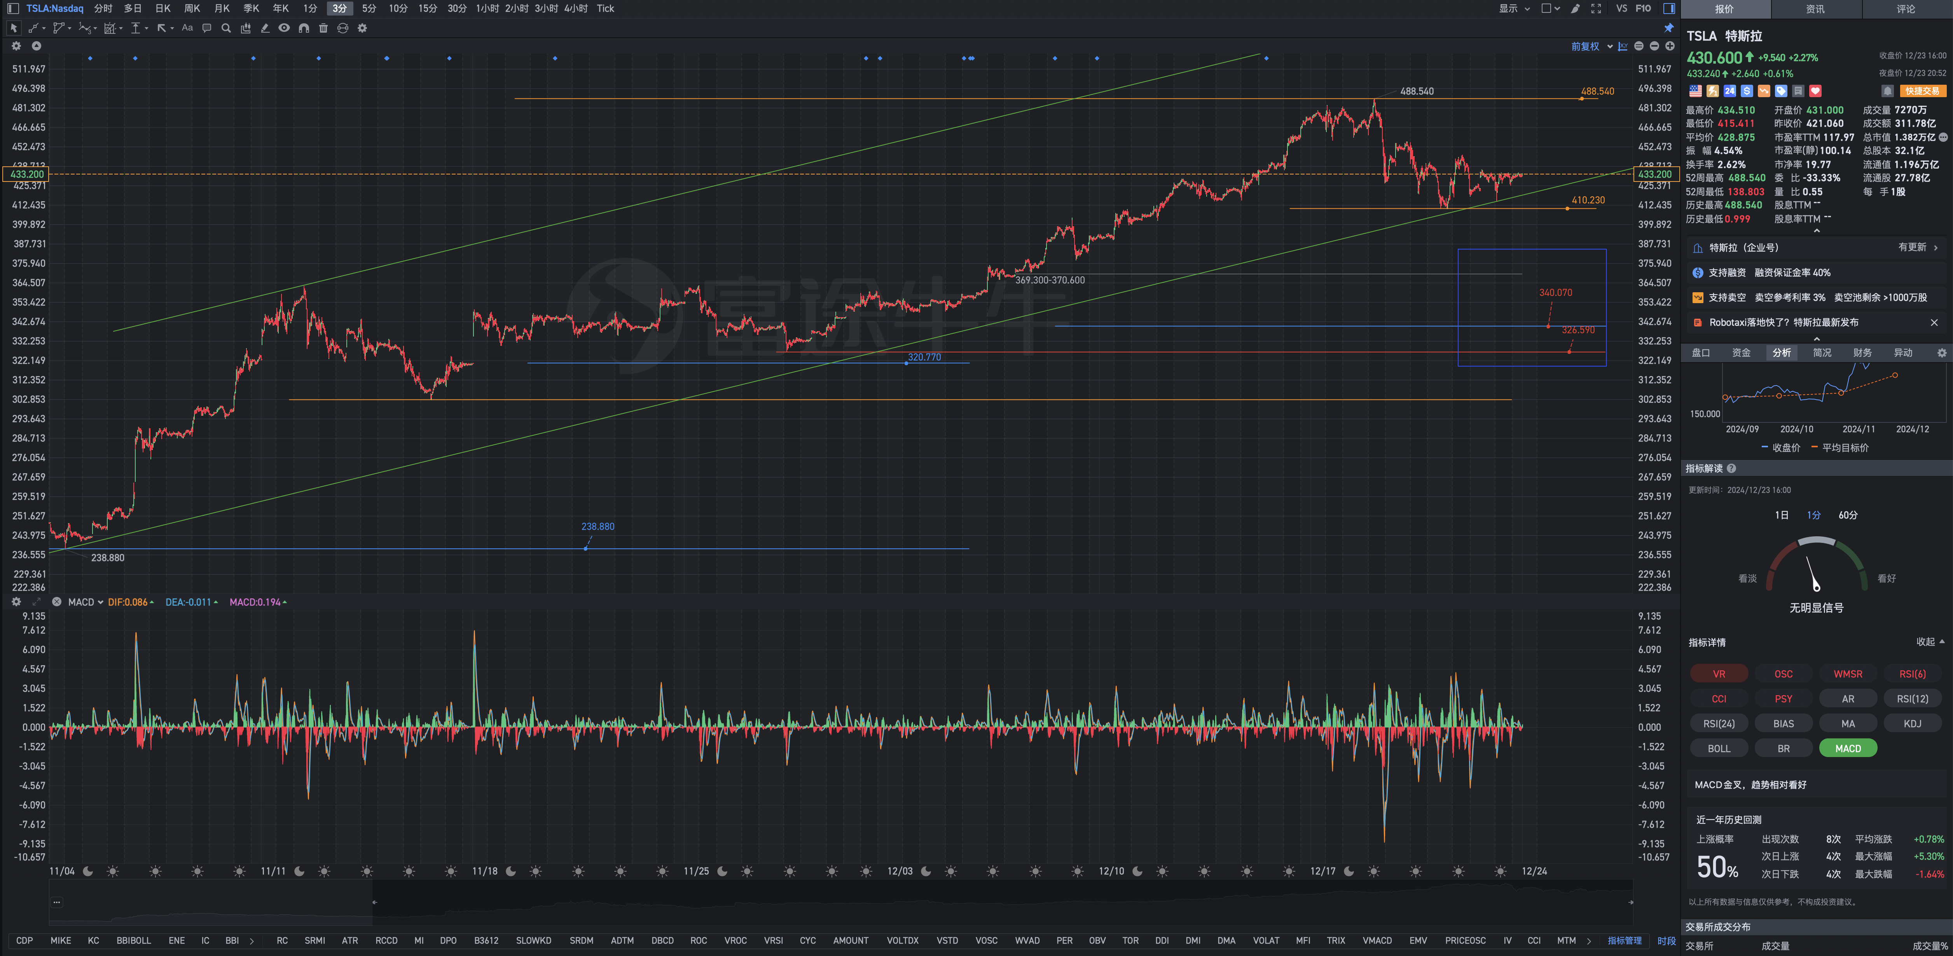Click the sync drawings icon
The width and height of the screenshot is (1953, 956).
(x=343, y=28)
